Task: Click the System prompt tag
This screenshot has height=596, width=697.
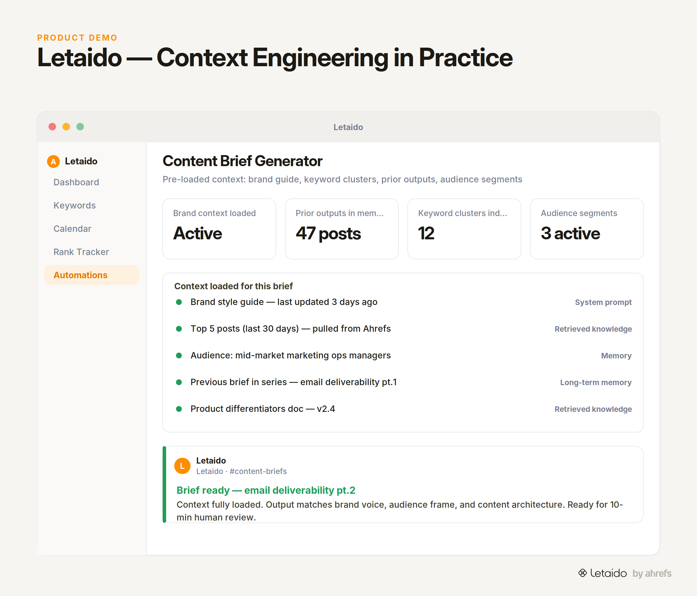Action: pyautogui.click(x=603, y=302)
